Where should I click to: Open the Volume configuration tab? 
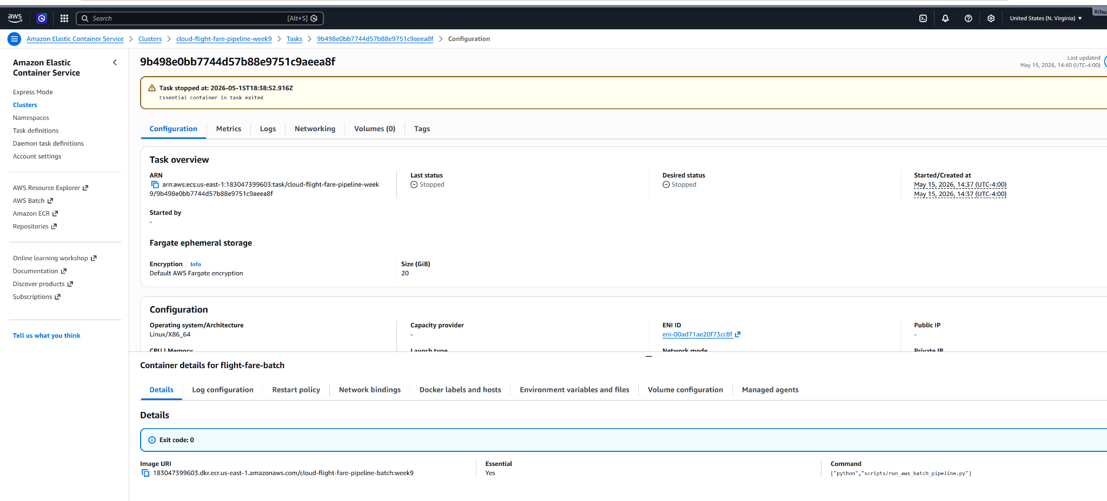[685, 390]
